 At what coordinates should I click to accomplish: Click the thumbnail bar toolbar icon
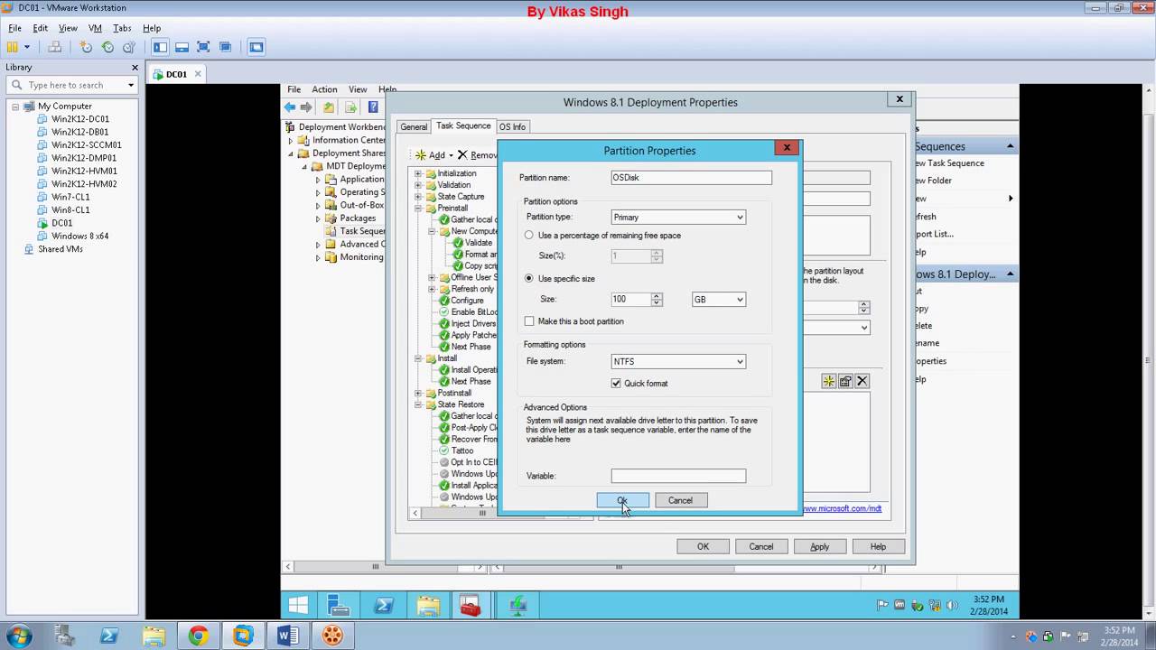point(182,47)
